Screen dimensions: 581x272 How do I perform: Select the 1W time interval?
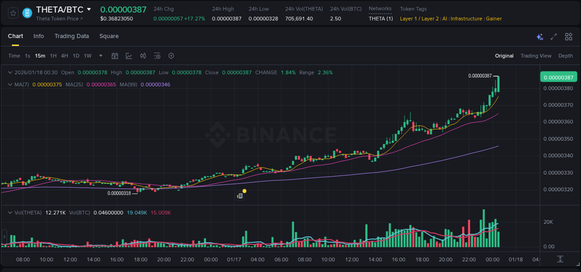tap(87, 56)
